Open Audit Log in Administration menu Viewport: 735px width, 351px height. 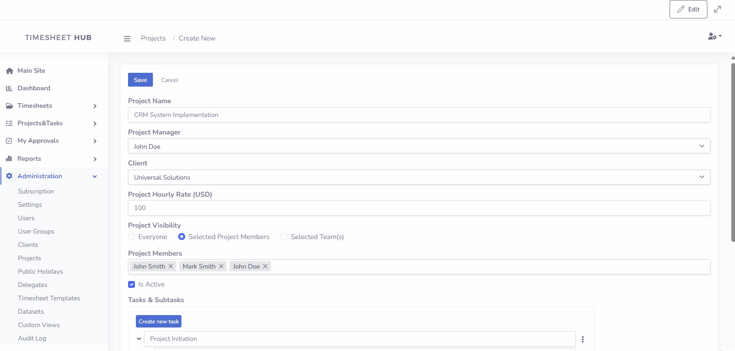(32, 338)
